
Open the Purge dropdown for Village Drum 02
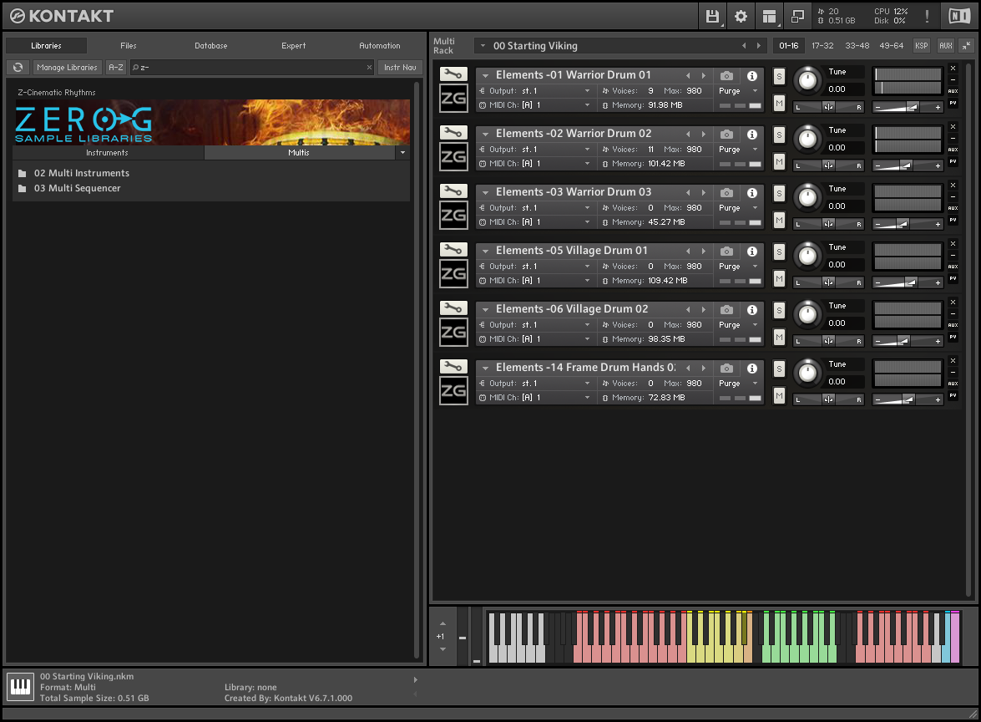736,324
